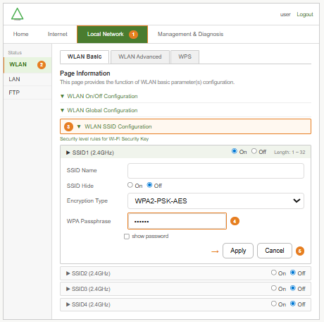
Task: Expand WLAN On/Off Configuration section
Action: coord(62,96)
